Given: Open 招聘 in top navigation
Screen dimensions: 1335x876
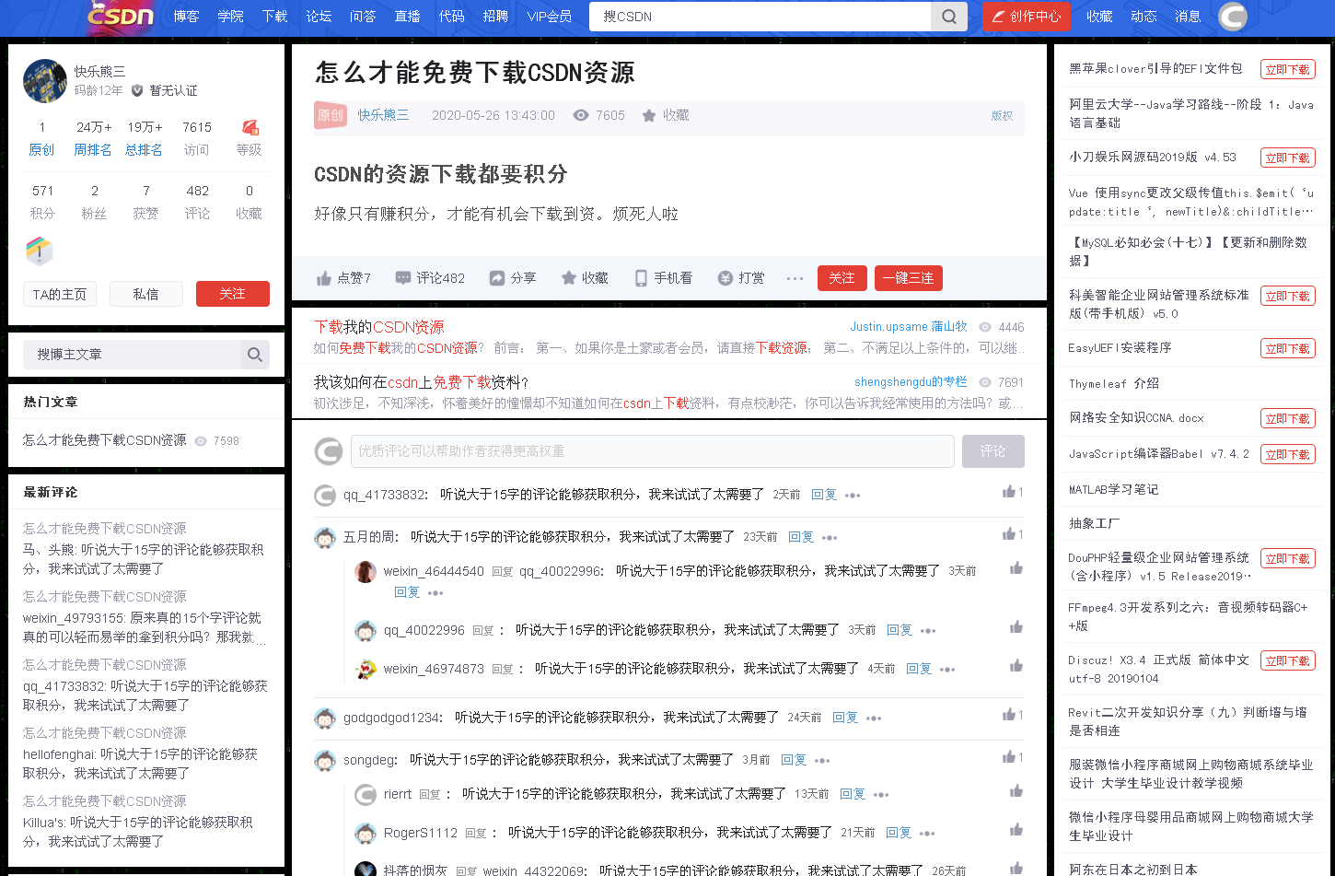Looking at the screenshot, I should pyautogui.click(x=495, y=16).
